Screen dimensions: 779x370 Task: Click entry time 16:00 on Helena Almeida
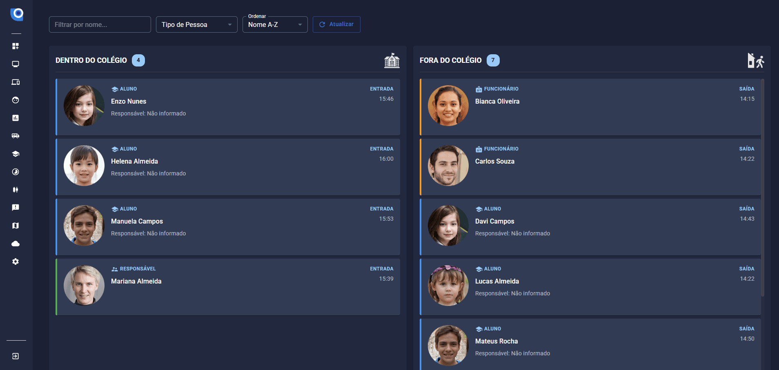(x=386, y=159)
